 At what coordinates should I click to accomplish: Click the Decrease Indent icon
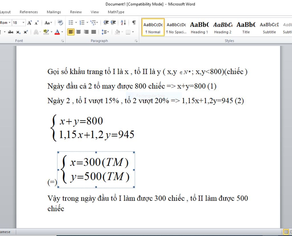[x=106, y=23]
